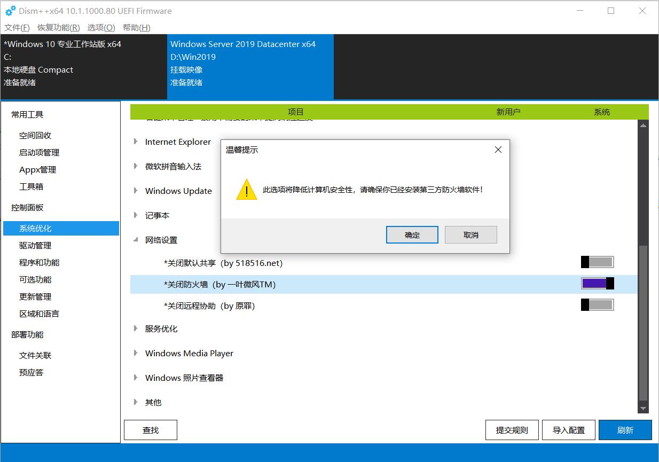Confirm the firewall warning by clicking 确定
Image resolution: width=659 pixels, height=462 pixels.
[412, 234]
